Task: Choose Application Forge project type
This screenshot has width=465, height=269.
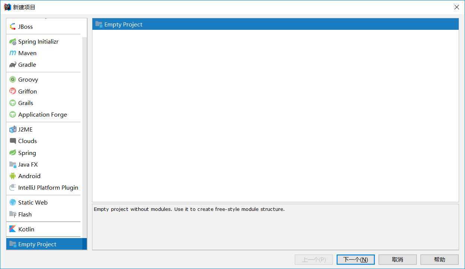Action: [42, 115]
